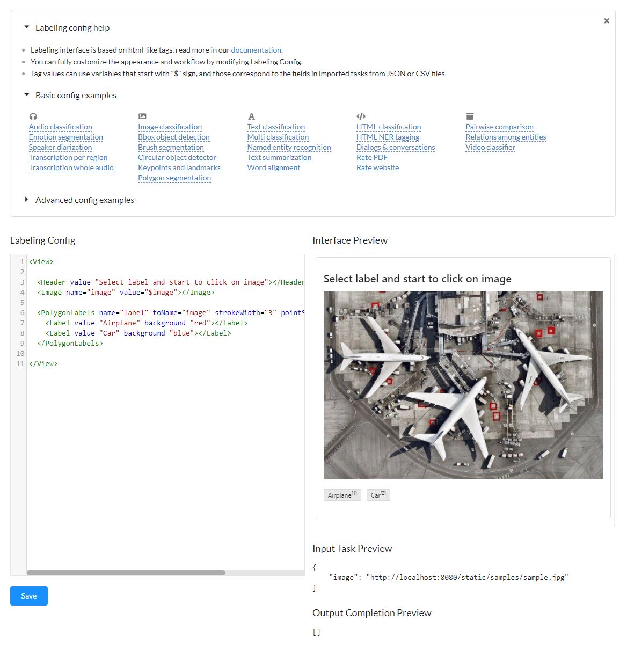Select Multi classification example

coord(278,137)
